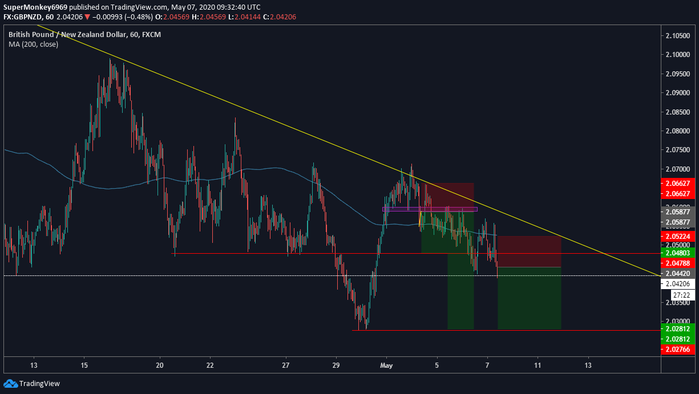Image resolution: width=699 pixels, height=394 pixels.
Task: Click the 27 date label on time axis
Action: click(286, 365)
